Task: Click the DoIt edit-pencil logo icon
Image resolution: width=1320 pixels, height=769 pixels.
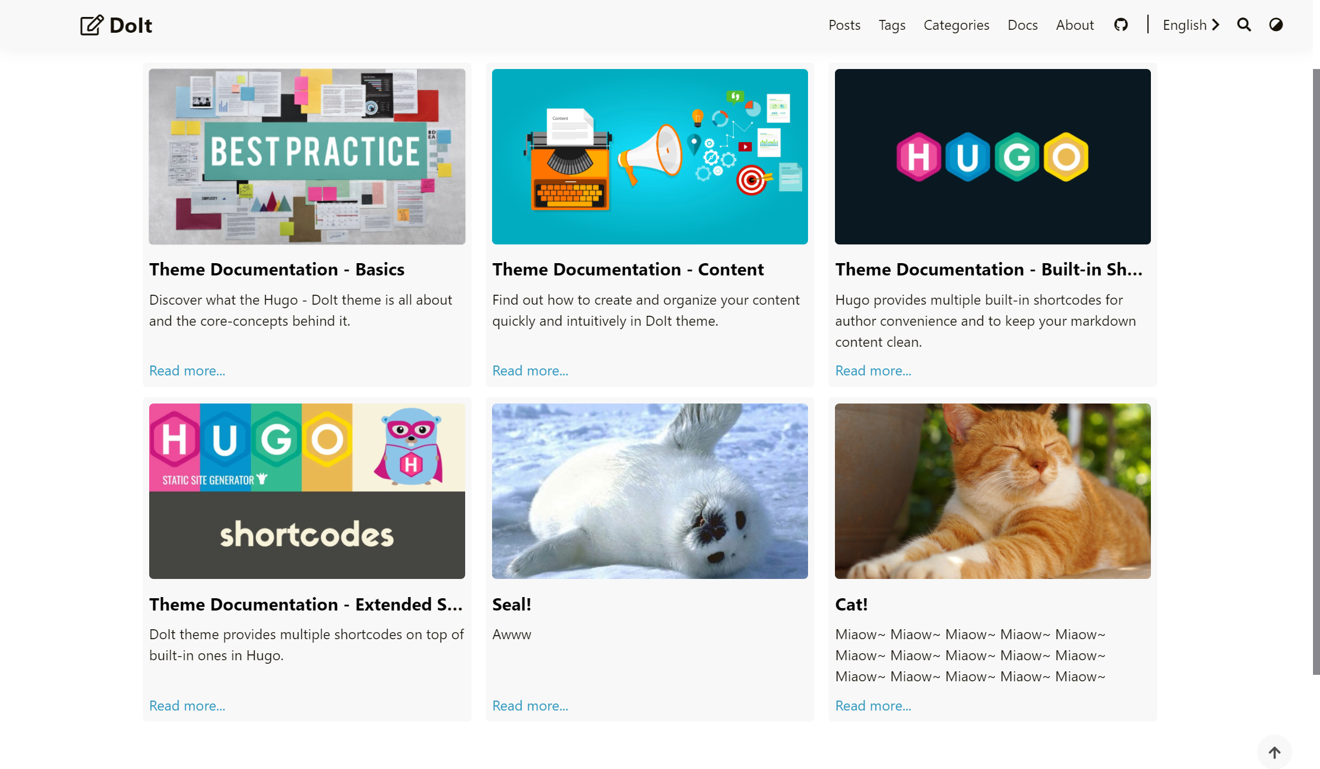Action: tap(92, 25)
